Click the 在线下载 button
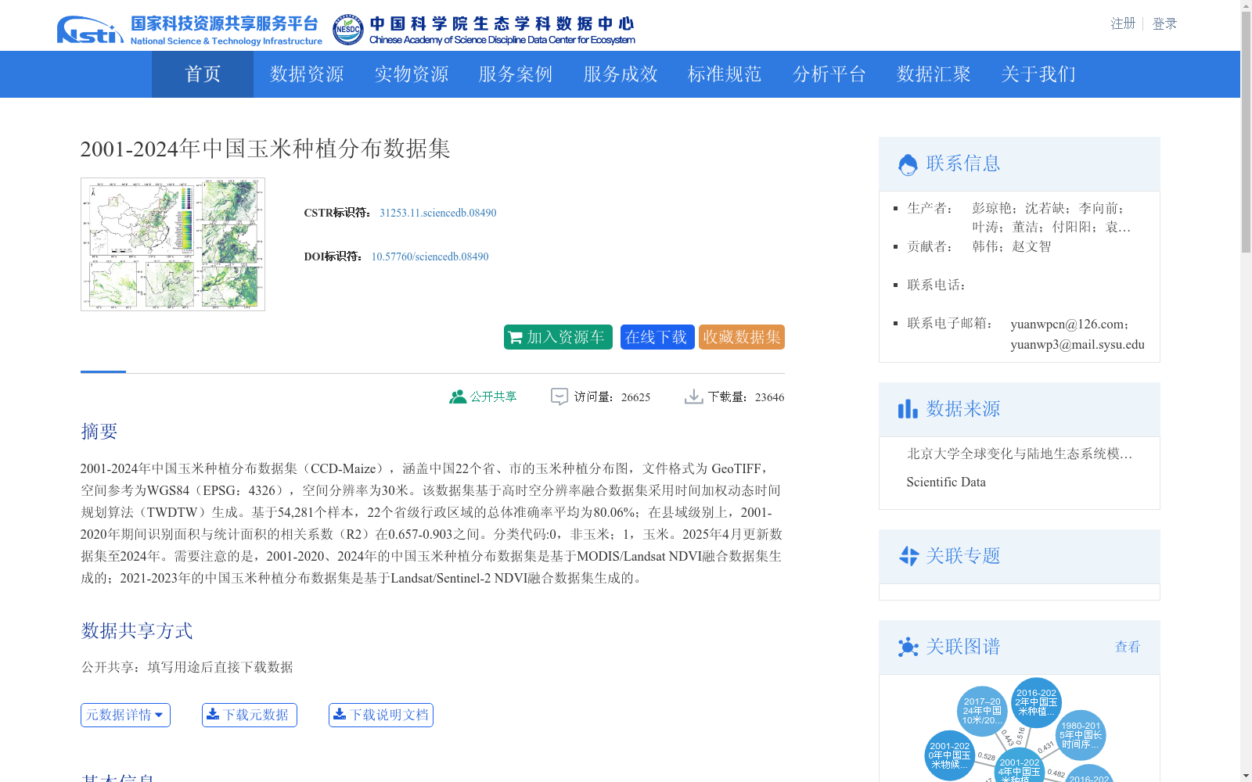Viewport: 1252px width, 782px height. pos(657,337)
